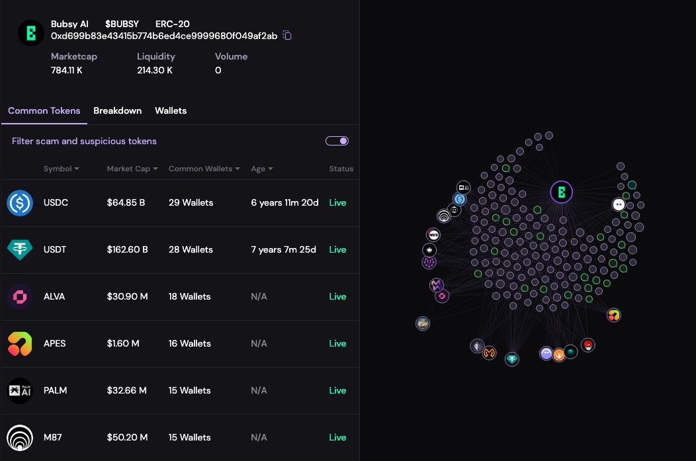Disable the filter scam and suspicious tokens toggle
This screenshot has width=696, height=461.
click(337, 141)
